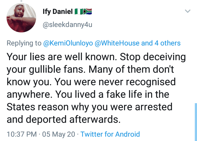Image resolution: width=197 pixels, height=141 pixels.
Task: Click the line 'your gullible fans'
Action: (45, 69)
